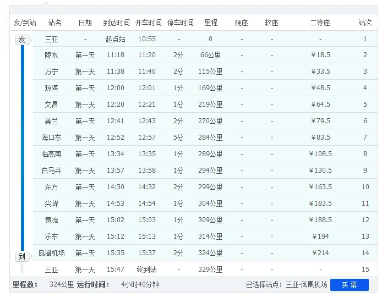Image resolution: width=382 pixels, height=297 pixels.
Task: Click price ¥108.5 for 临高南
Action: coord(320,154)
